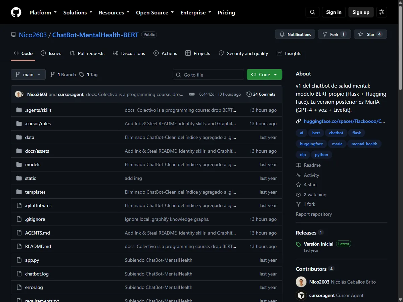The width and height of the screenshot is (403, 302).
Task: Star the repository with the Star button
Action: coord(370,34)
